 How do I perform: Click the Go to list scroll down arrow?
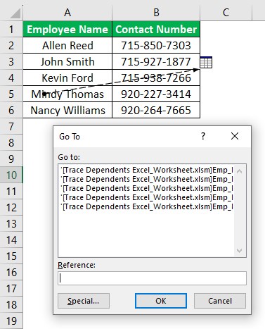coord(239,250)
